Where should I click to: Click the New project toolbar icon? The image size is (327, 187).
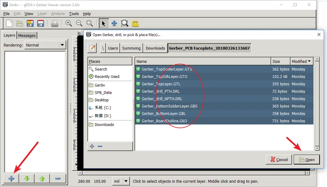pyautogui.click(x=9, y=23)
